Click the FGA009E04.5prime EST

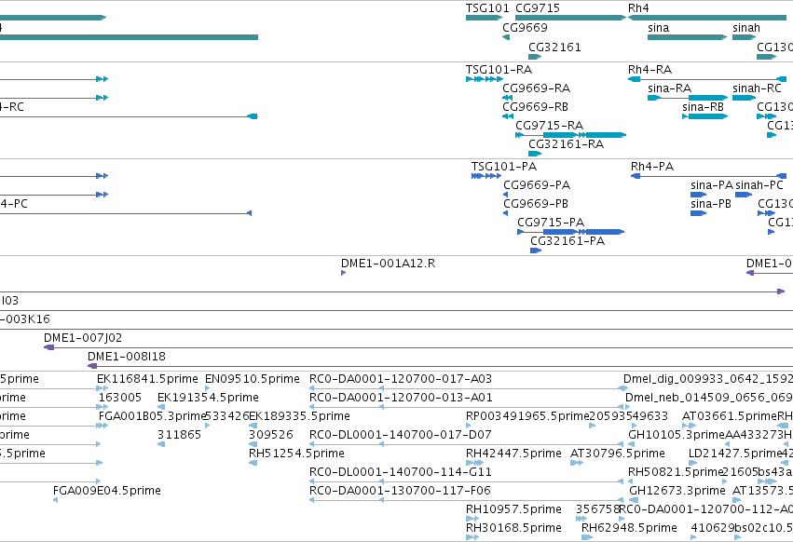pyautogui.click(x=56, y=500)
